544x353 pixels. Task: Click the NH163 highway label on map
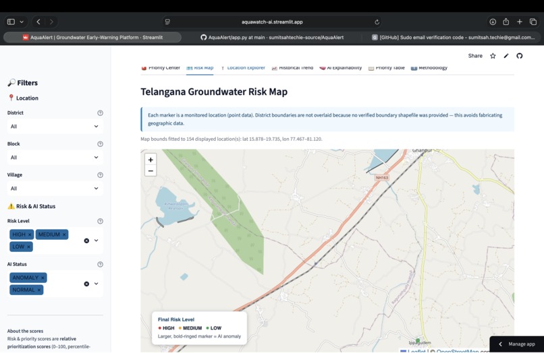[x=382, y=178]
